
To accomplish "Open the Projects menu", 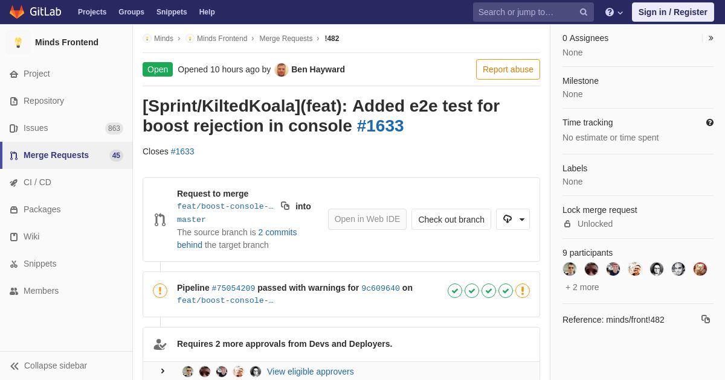I will click(x=92, y=12).
